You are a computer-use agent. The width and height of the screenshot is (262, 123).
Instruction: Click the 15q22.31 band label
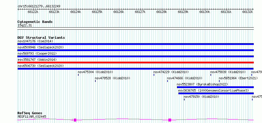click(x=25, y=26)
